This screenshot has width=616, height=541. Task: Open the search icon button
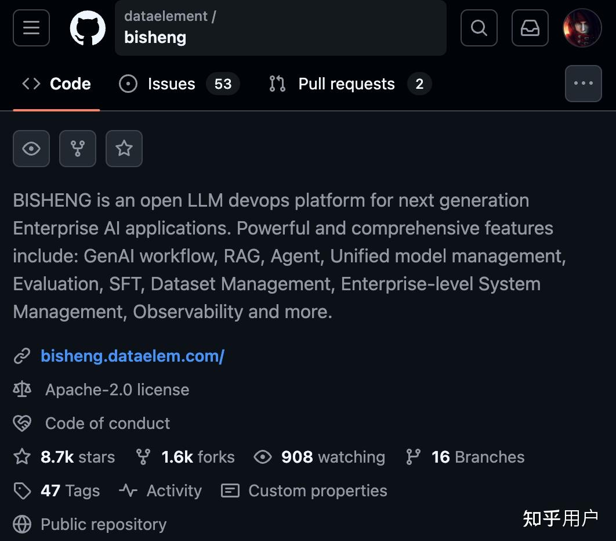click(479, 27)
